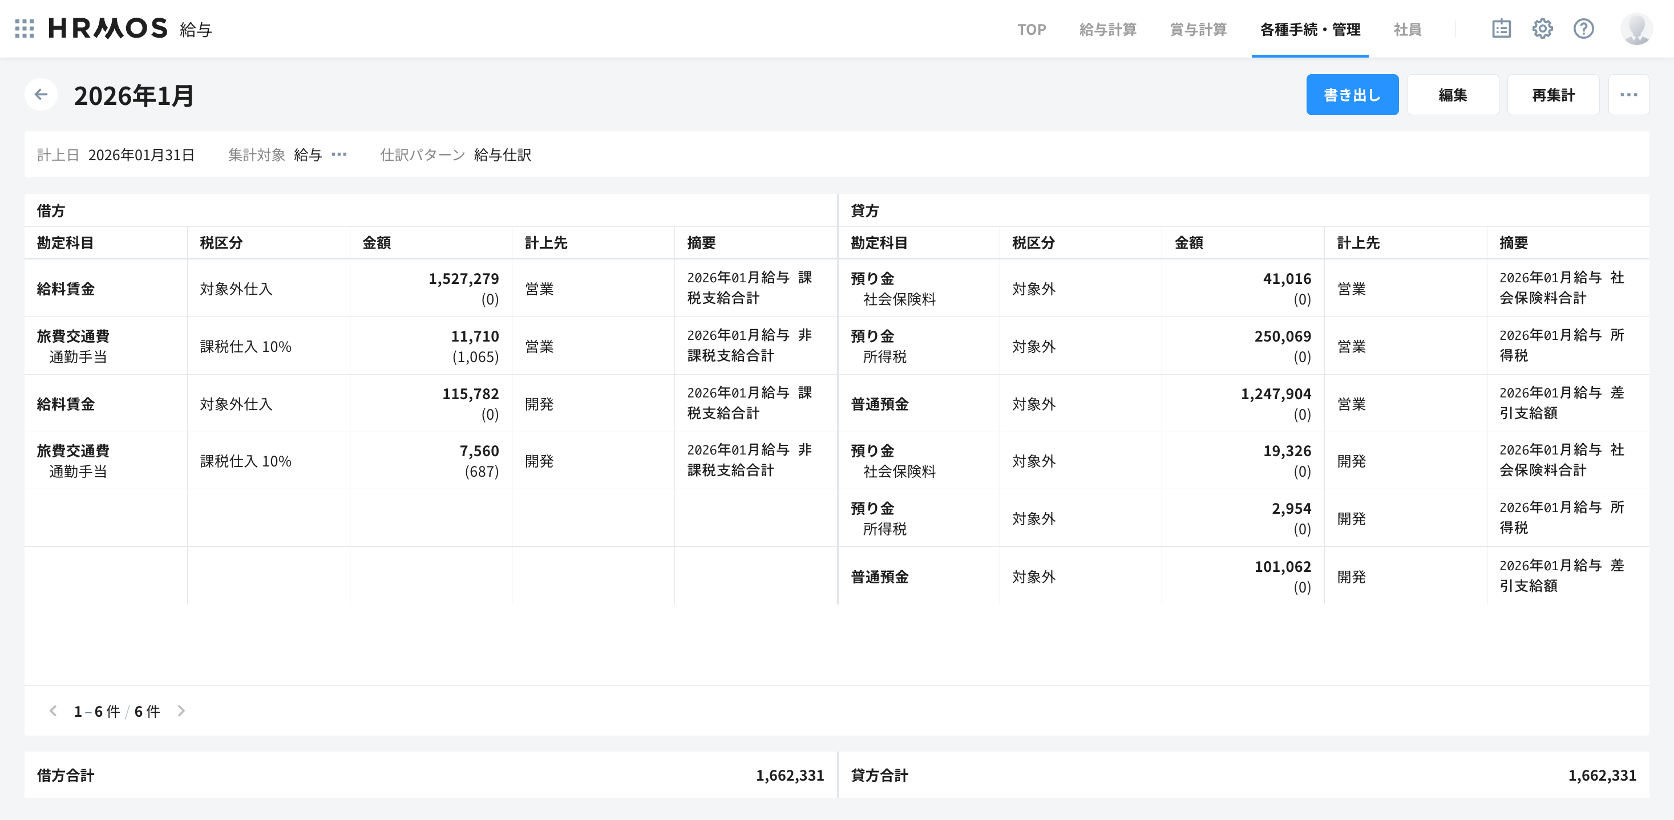The width and height of the screenshot is (1674, 820).
Task: Switch to 賞与計算 tab
Action: pos(1198,29)
